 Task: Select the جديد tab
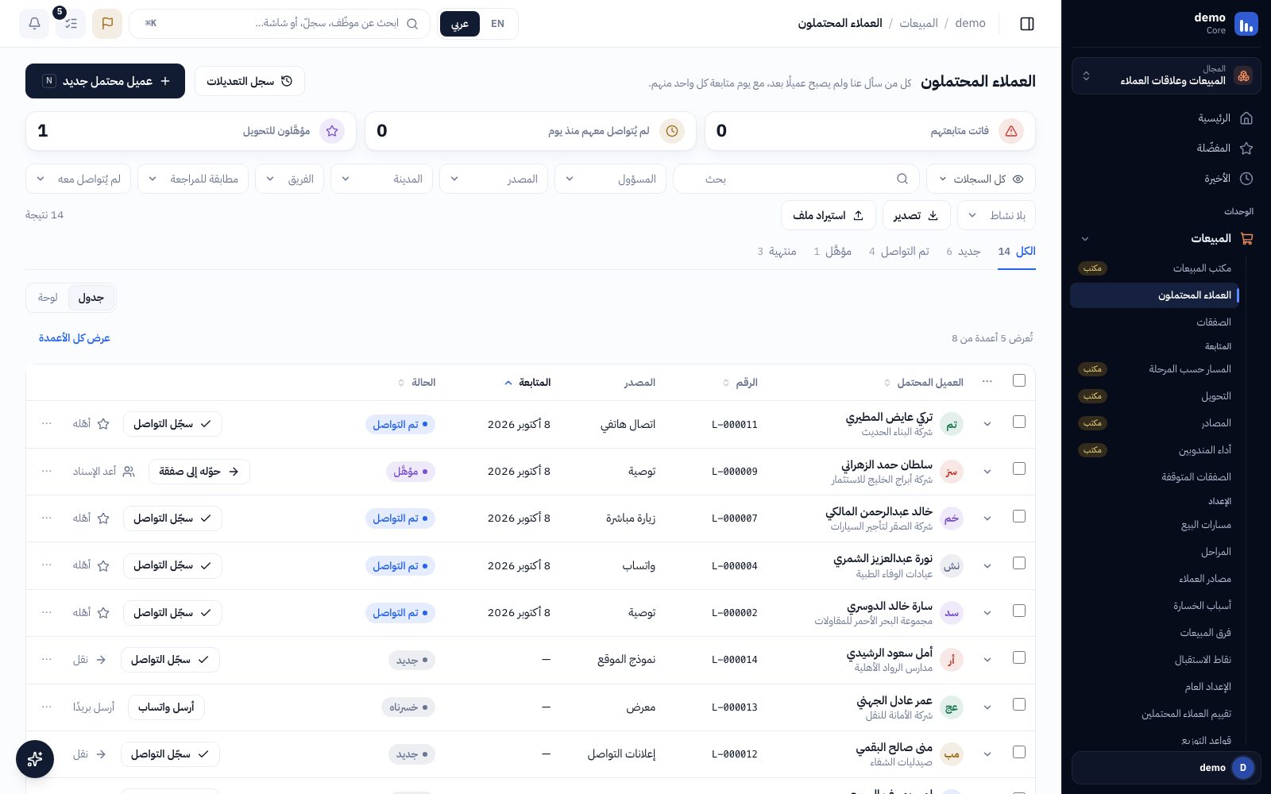(x=964, y=252)
